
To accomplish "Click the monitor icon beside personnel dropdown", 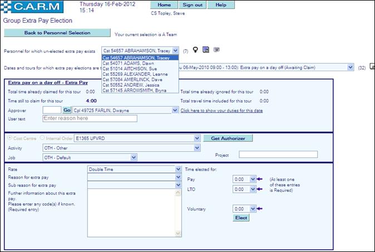I will coord(215,50).
